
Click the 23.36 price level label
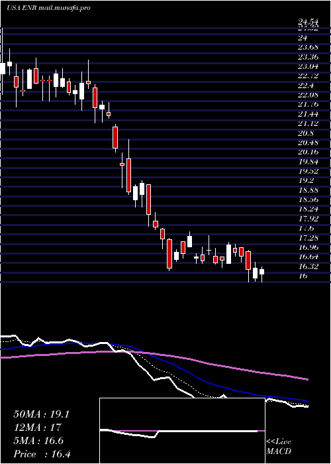tap(308, 56)
